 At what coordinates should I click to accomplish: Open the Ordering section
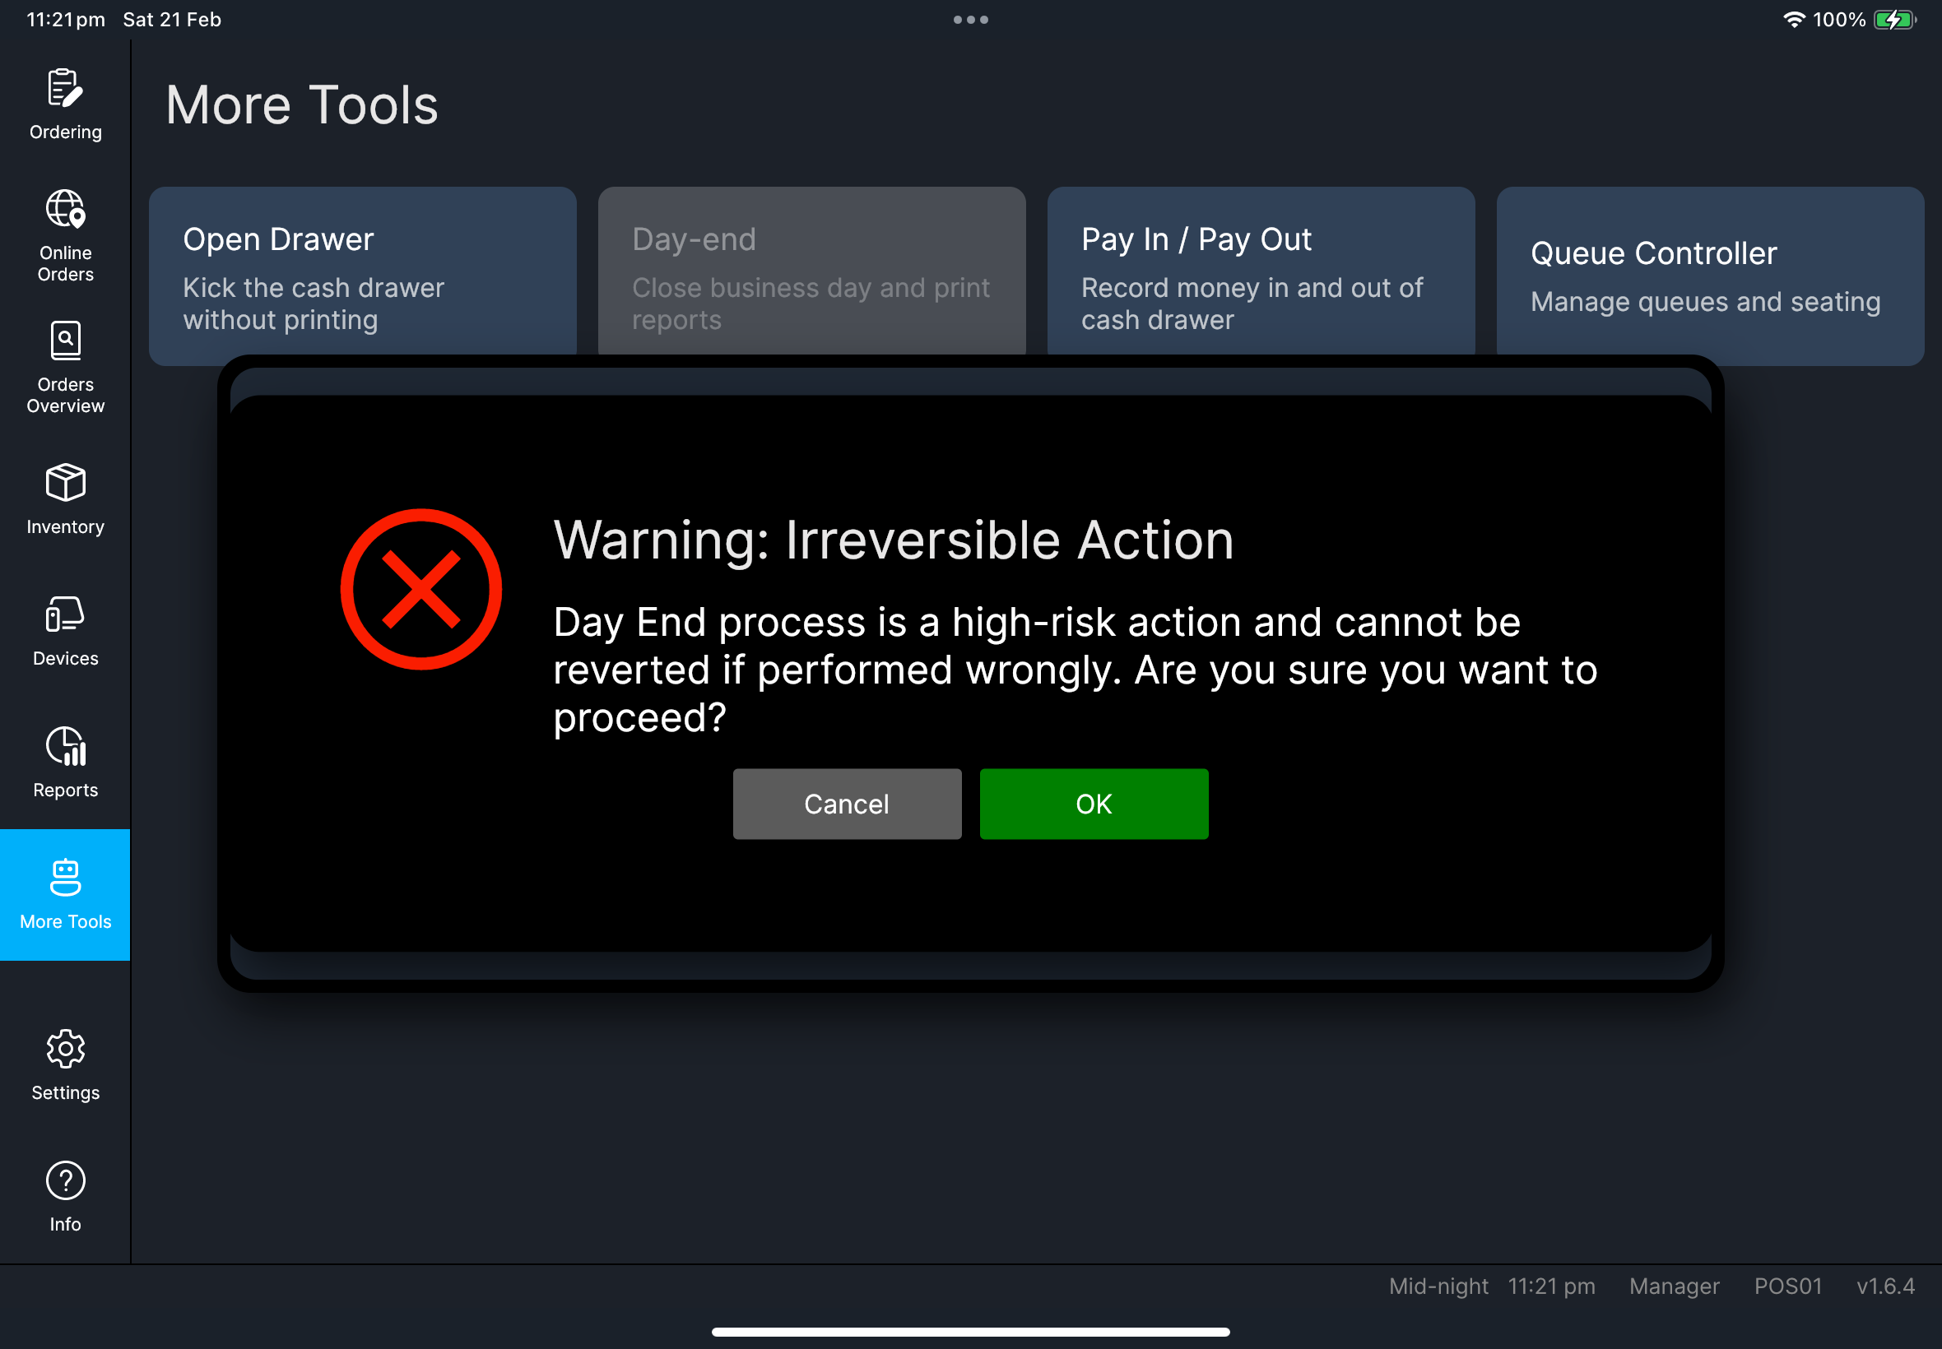(x=64, y=101)
